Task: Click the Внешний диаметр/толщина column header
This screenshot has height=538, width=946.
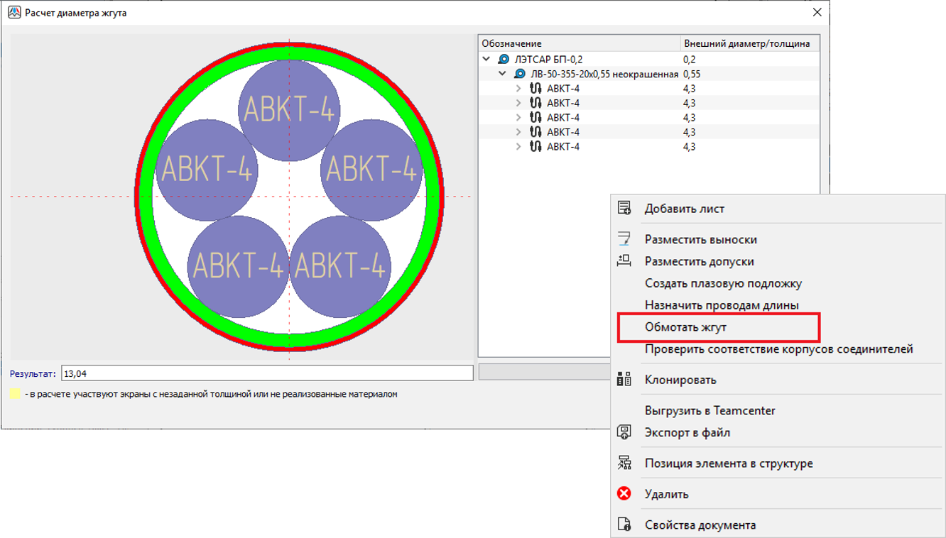Action: click(x=746, y=43)
